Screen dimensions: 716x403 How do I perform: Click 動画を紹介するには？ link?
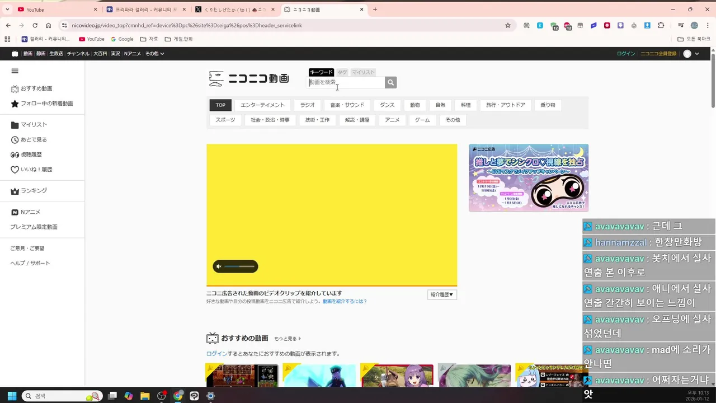[x=345, y=301]
